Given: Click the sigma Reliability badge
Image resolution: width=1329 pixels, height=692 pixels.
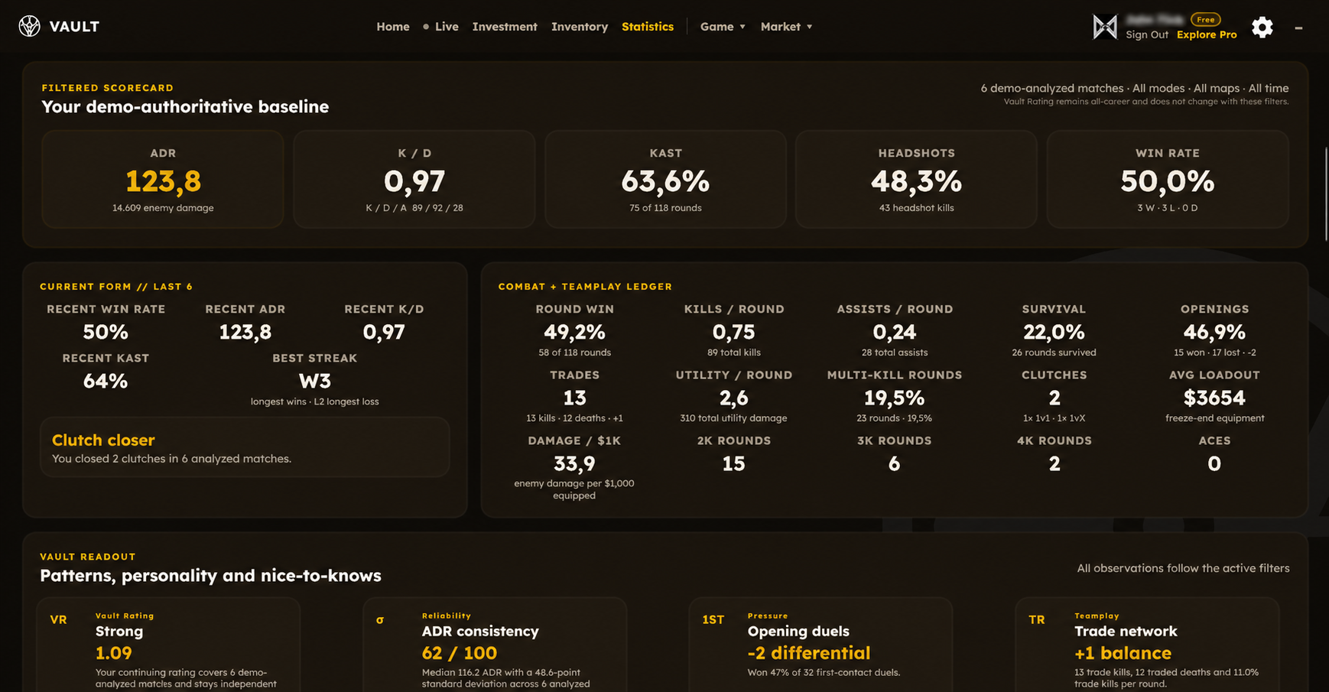Looking at the screenshot, I should click(x=380, y=620).
